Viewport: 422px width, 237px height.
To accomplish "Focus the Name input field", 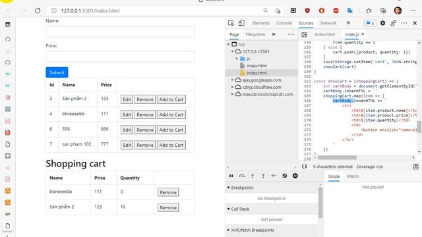I will click(120, 32).
